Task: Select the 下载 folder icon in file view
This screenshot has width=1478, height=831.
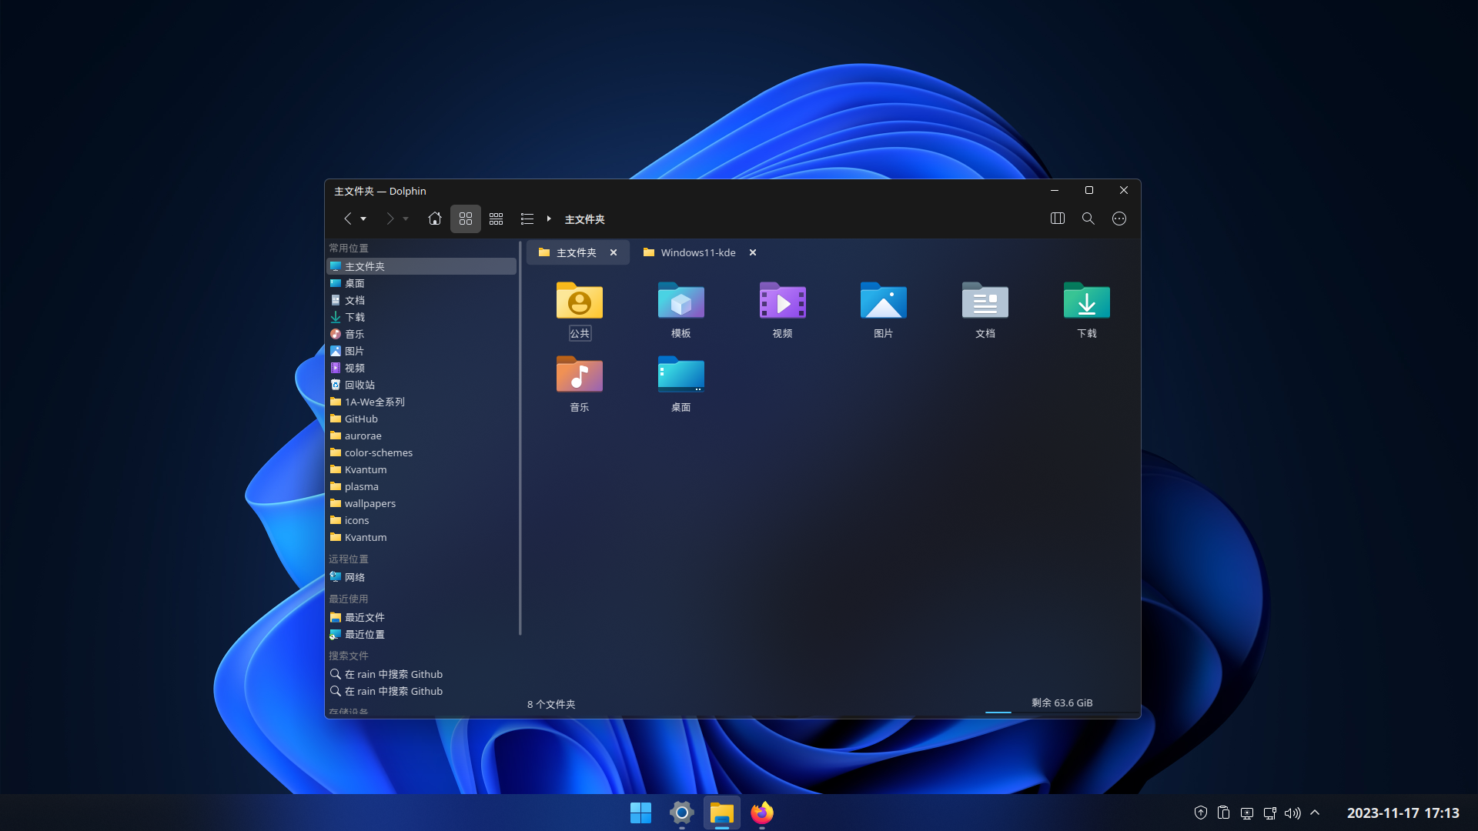Action: click(x=1087, y=300)
